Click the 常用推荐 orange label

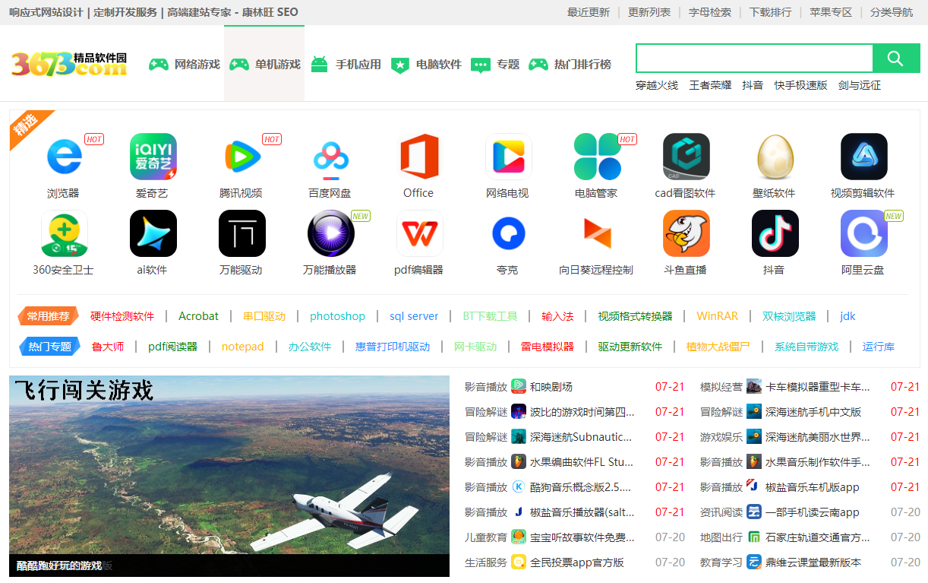[48, 316]
